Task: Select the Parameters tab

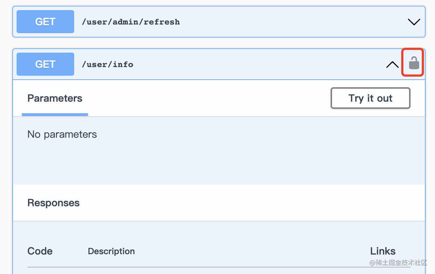Action: coord(55,98)
